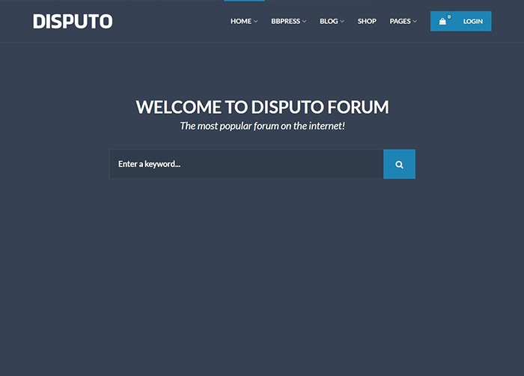Expand the Pages dropdown chevron
524x376 pixels.
415,22
